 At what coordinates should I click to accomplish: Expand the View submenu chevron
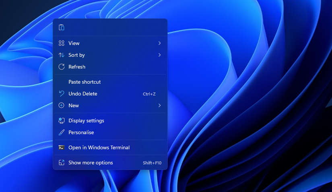pos(159,43)
